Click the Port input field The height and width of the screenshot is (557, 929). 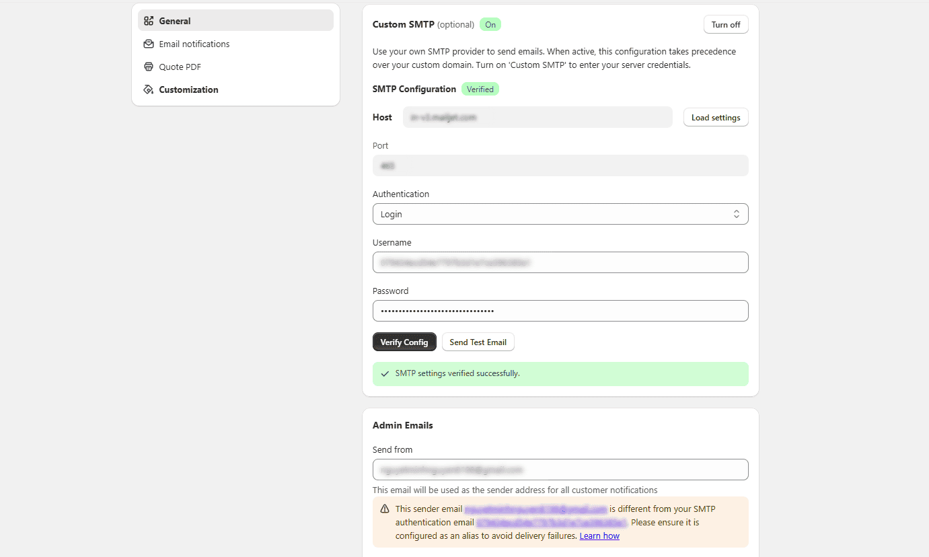click(x=560, y=165)
